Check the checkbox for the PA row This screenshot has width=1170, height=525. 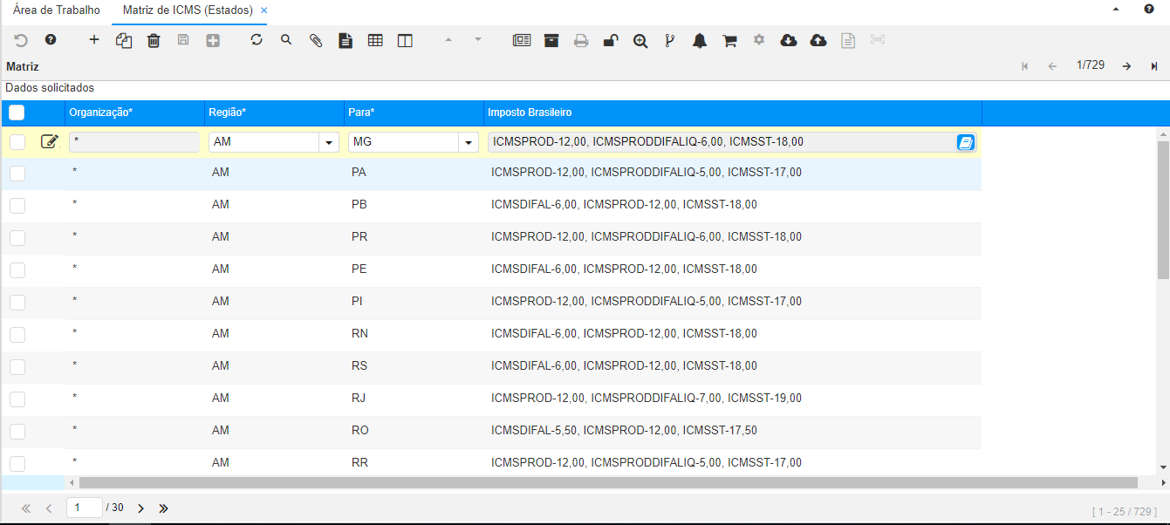tap(17, 173)
